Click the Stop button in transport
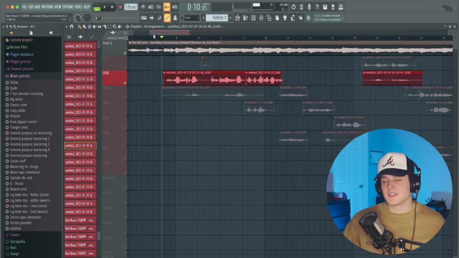459x258 pixels. (x=112, y=7)
